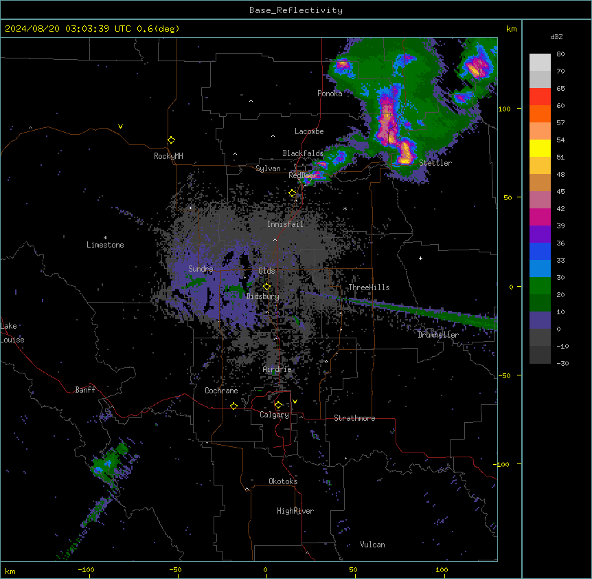592x579 pixels.
Task: Click the Base_Reflectivity title
Action: coord(296,10)
